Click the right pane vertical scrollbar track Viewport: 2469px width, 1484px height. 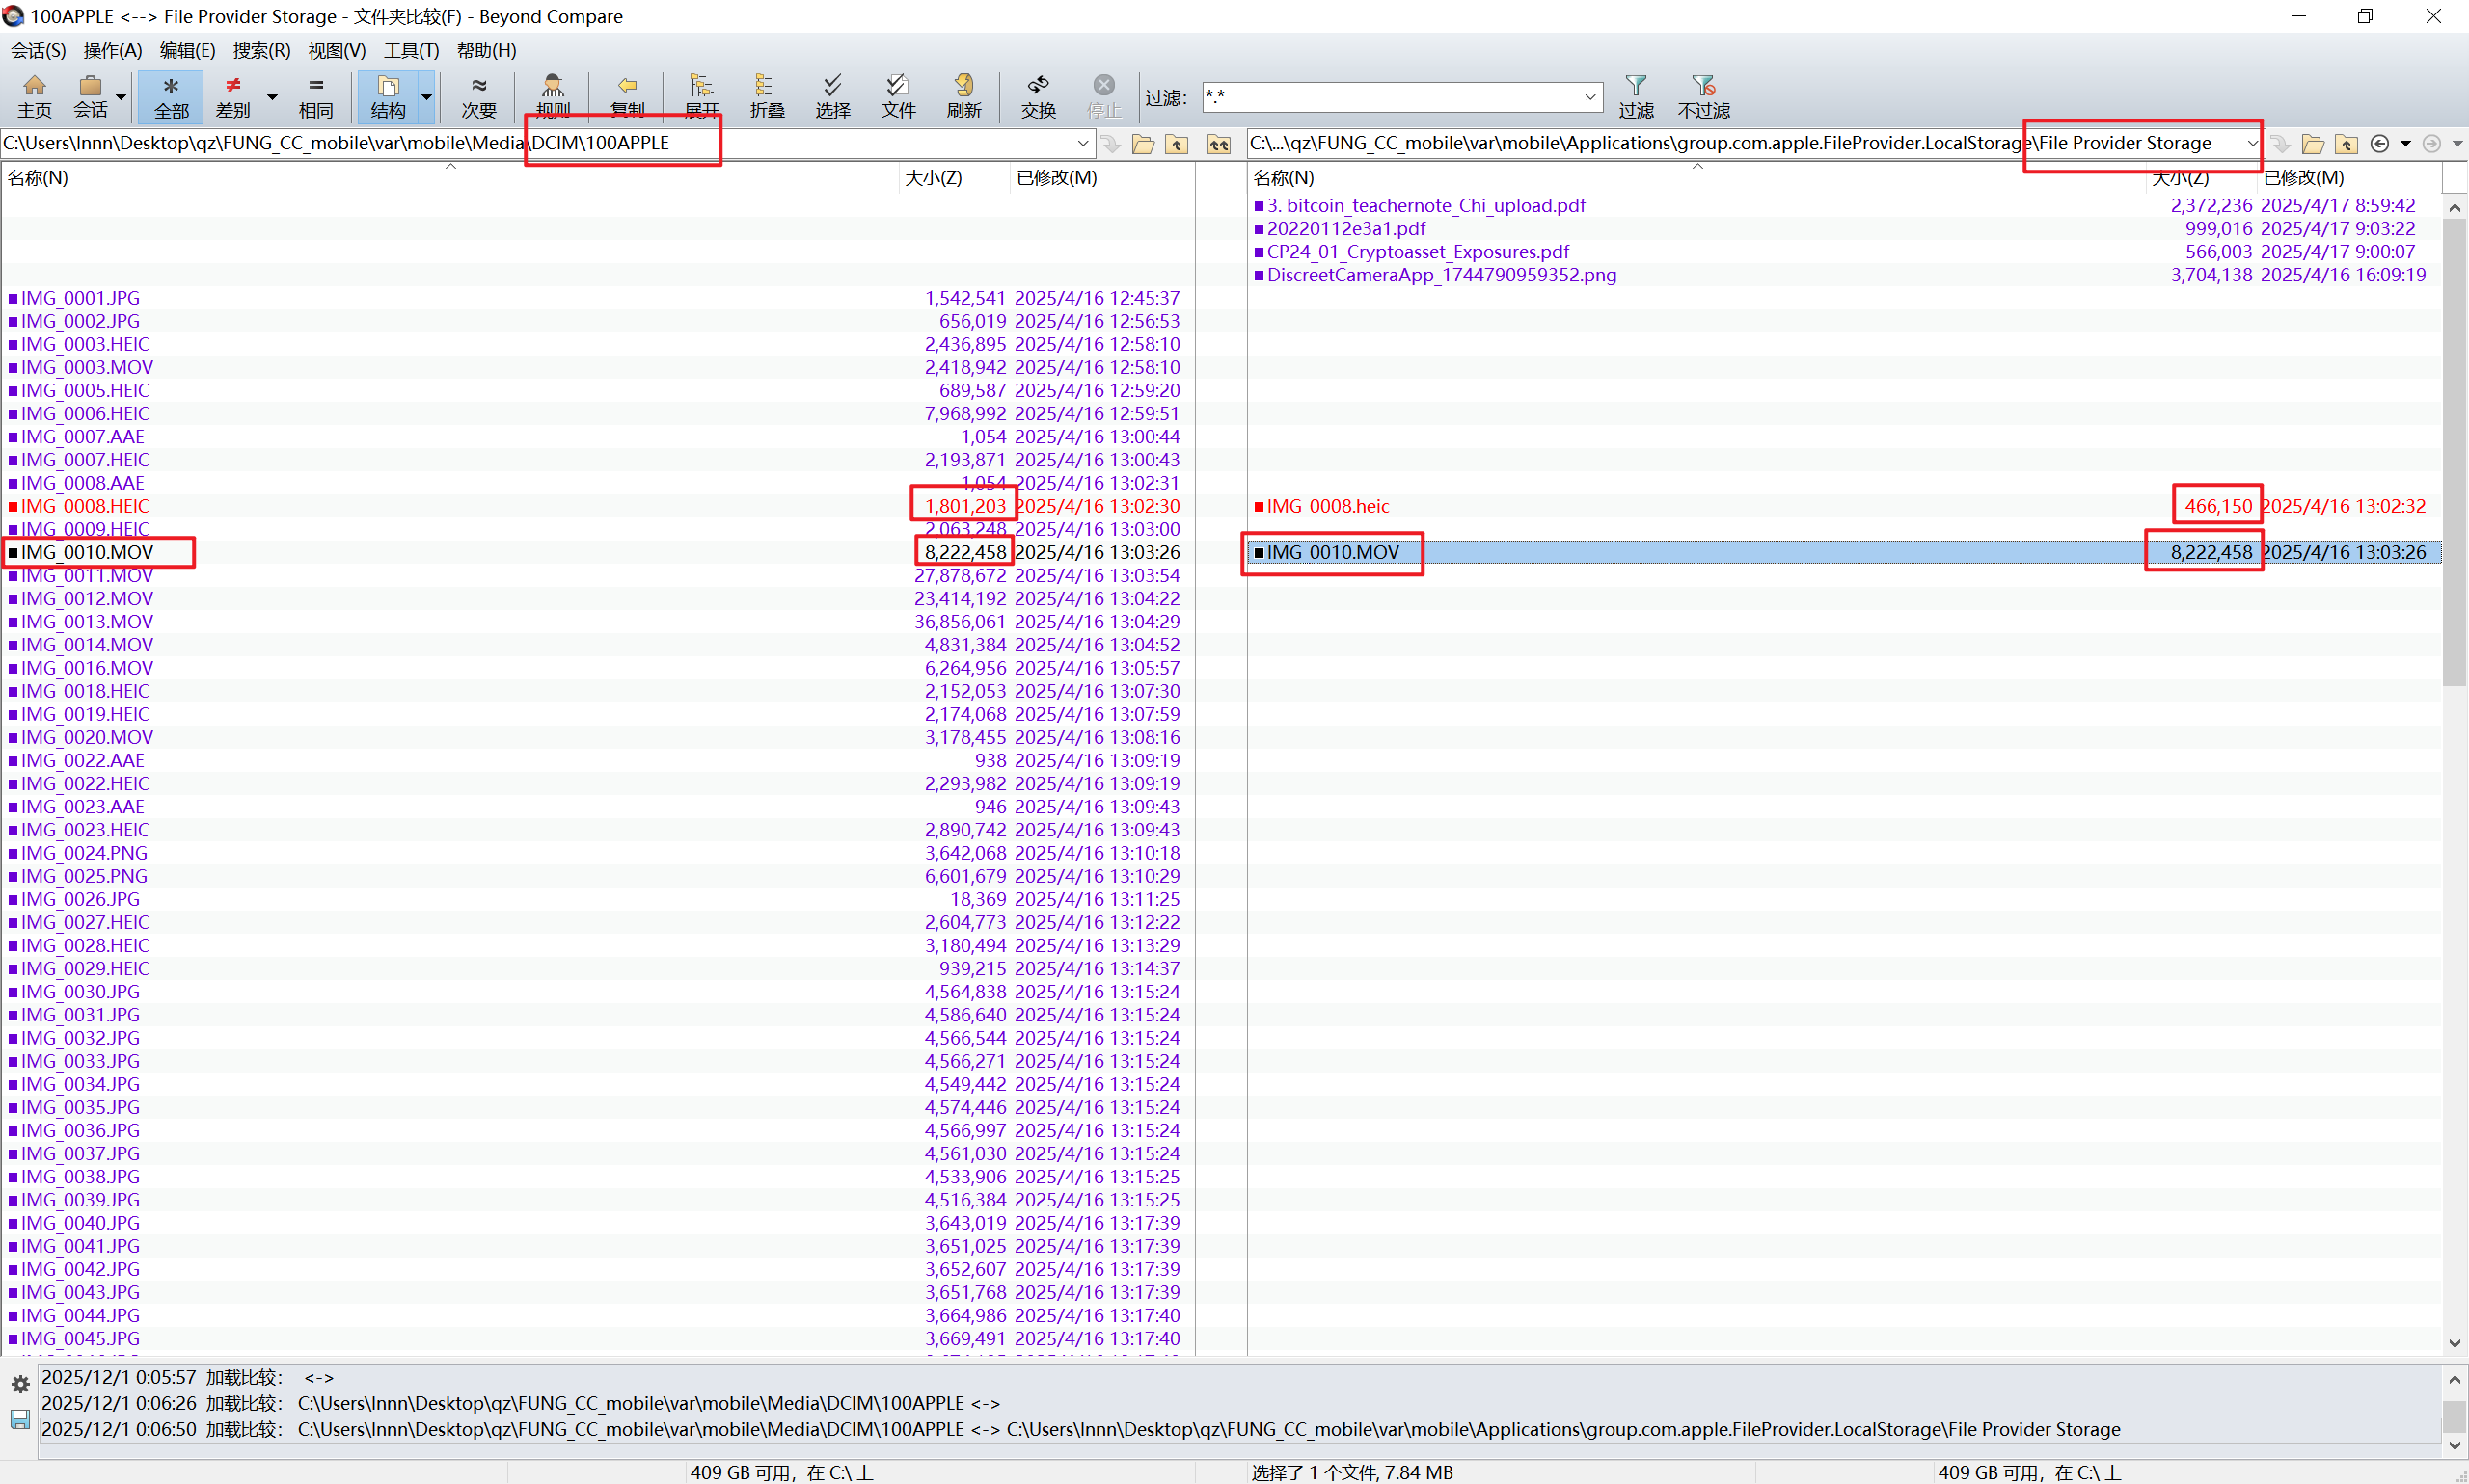(2453, 1000)
